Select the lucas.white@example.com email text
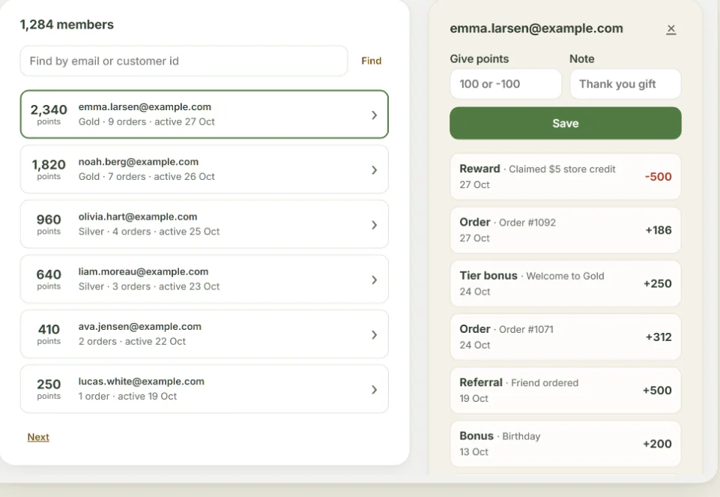Screen dimensions: 720x497 point(142,382)
